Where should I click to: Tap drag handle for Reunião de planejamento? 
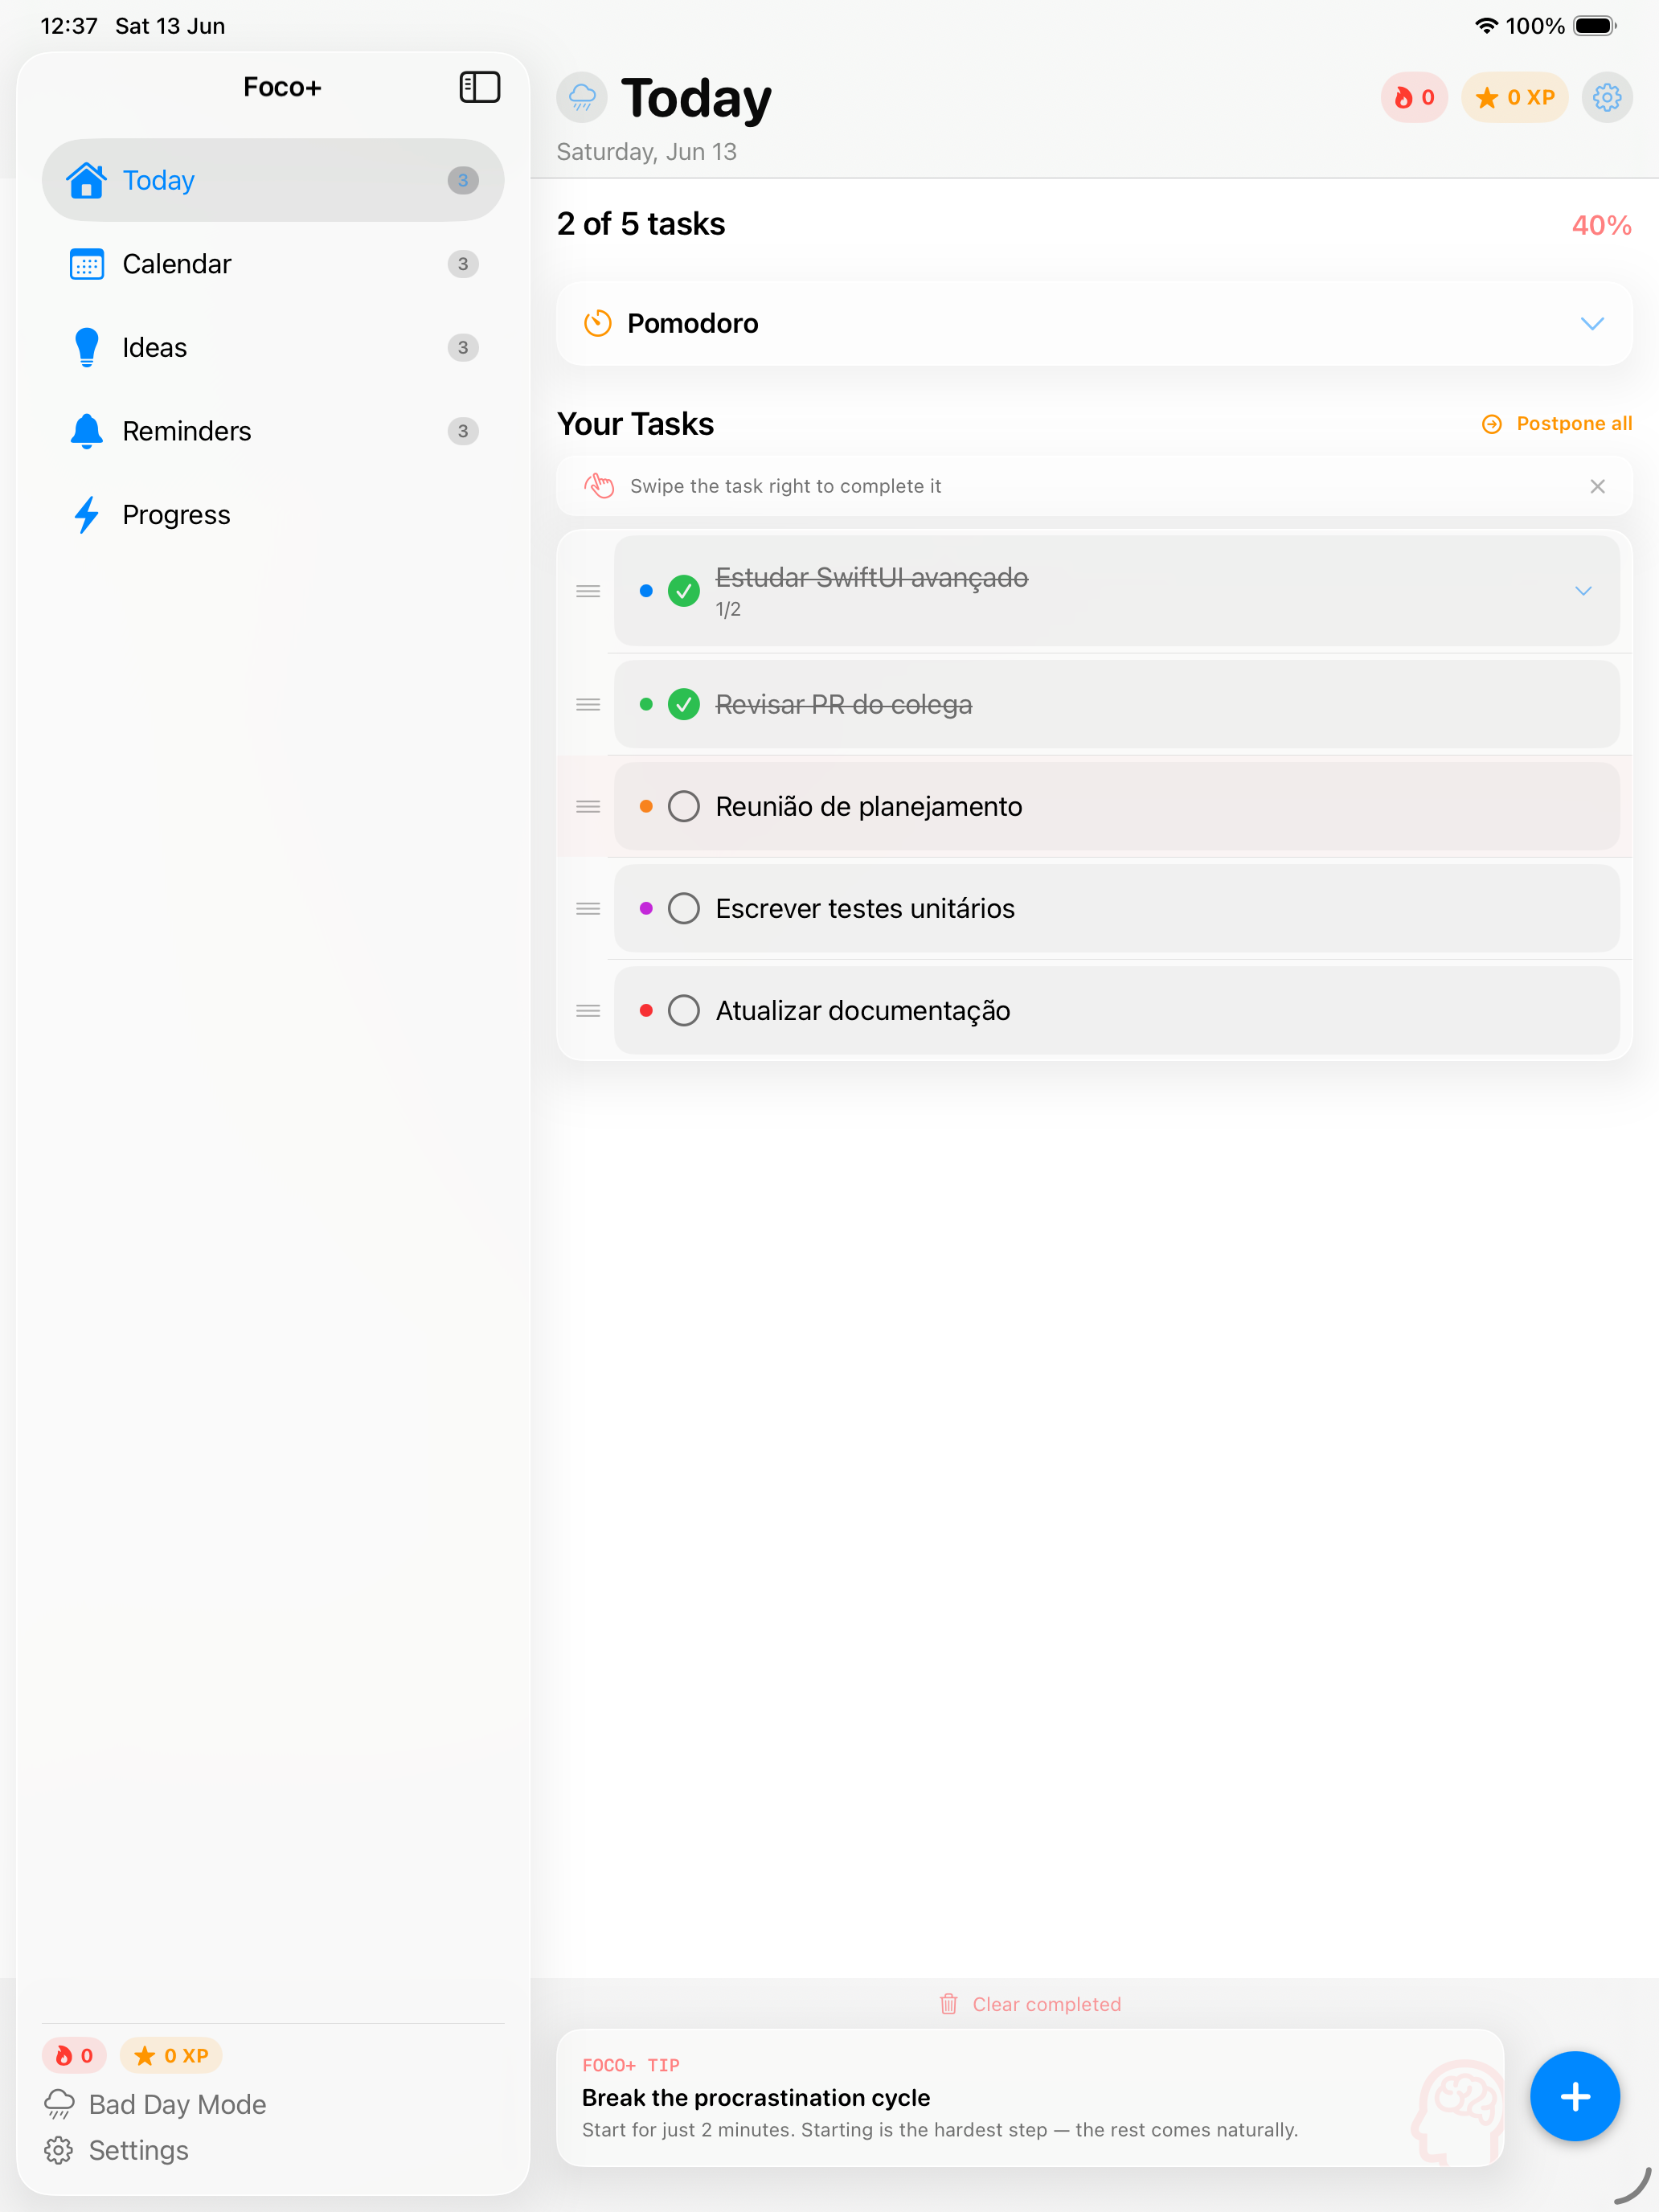[588, 807]
